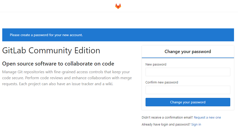Focus the New password field
Viewport: 238px width, 129px height.
188,72
